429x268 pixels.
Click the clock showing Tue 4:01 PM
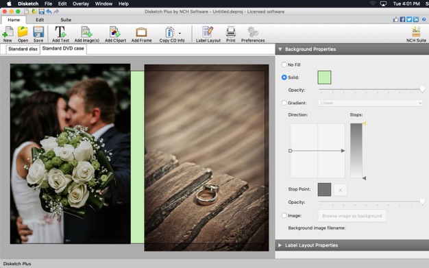pos(406,3)
